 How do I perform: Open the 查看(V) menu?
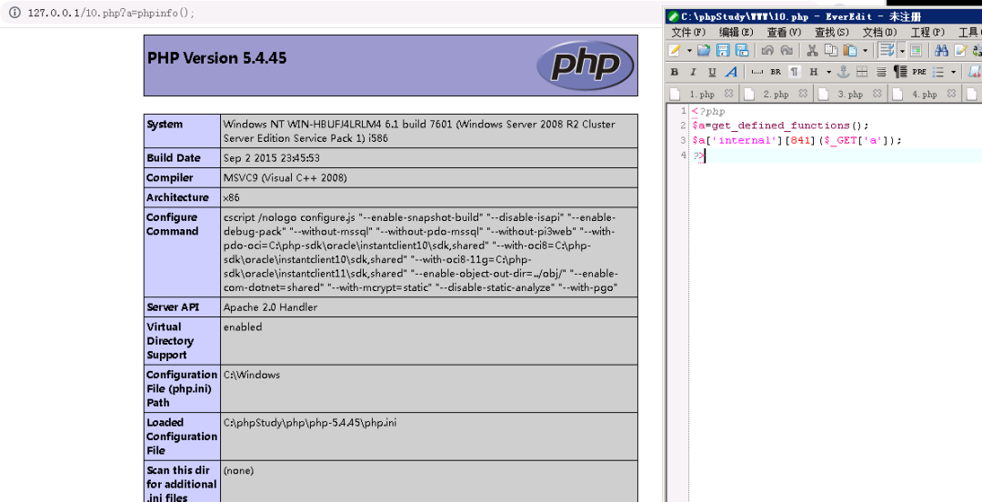[x=784, y=32]
